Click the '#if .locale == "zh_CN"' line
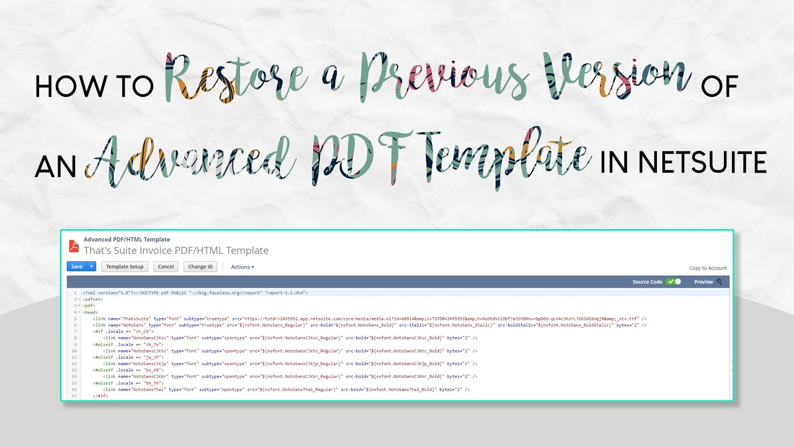 click(x=123, y=332)
